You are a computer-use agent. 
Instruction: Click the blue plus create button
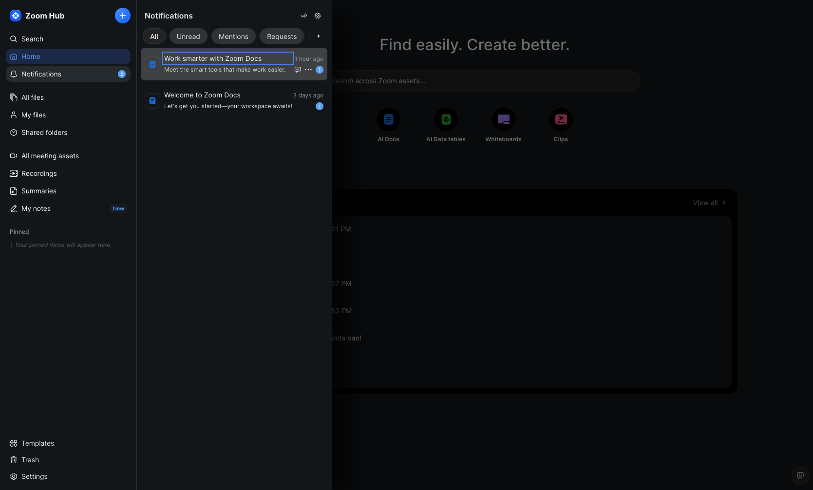click(123, 16)
